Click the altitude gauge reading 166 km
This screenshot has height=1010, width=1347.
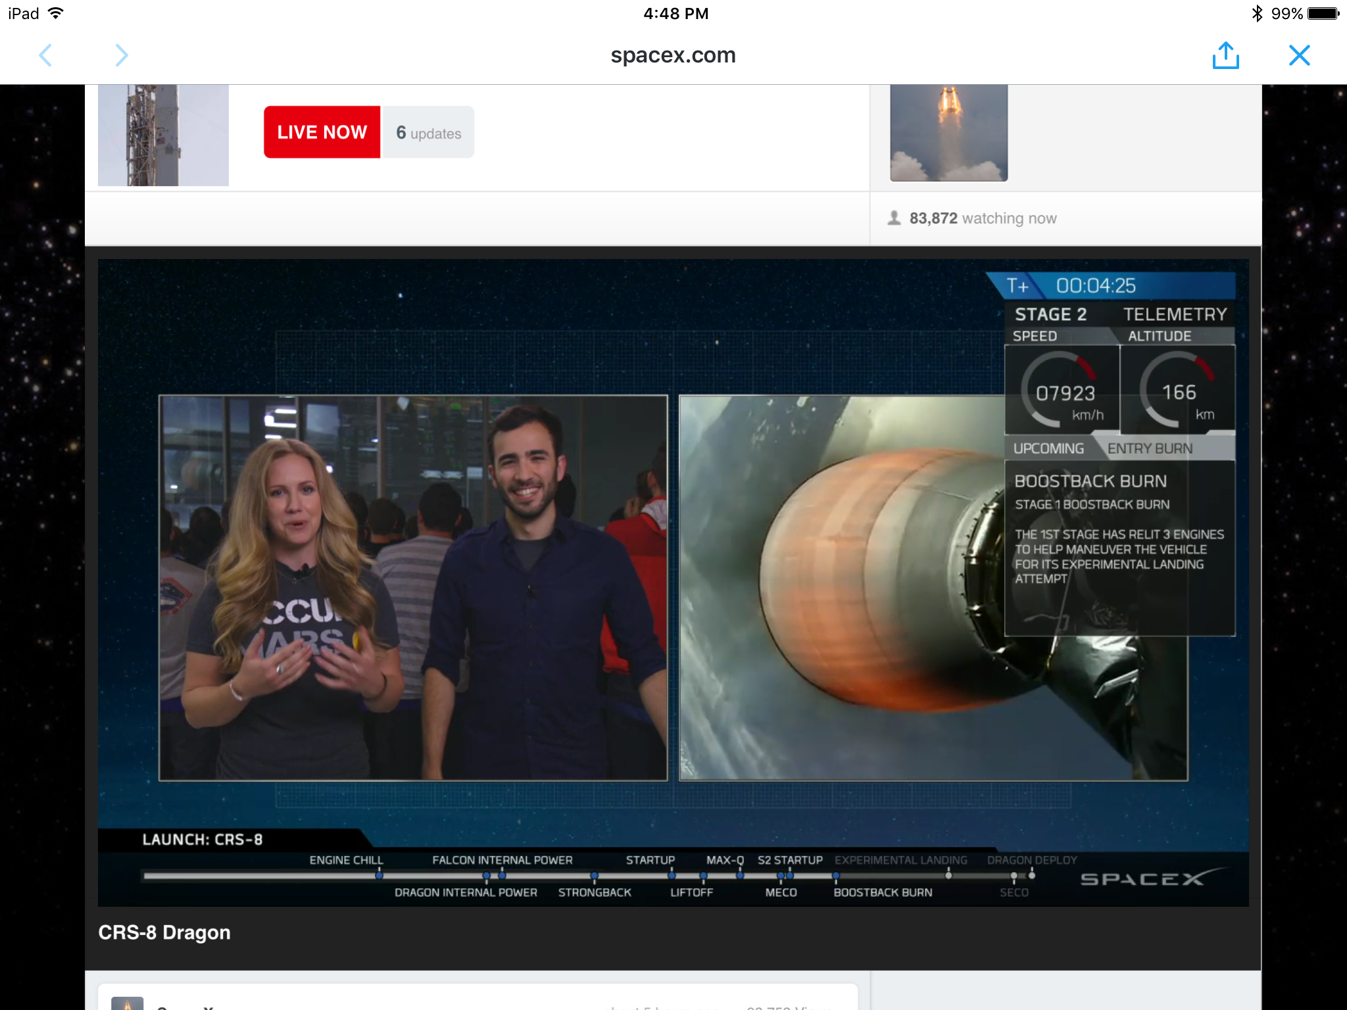[x=1177, y=390]
